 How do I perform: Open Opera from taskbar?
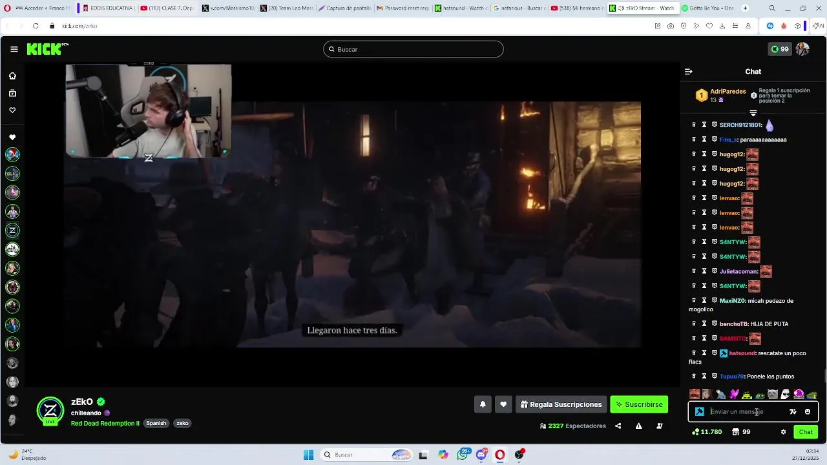(500, 455)
